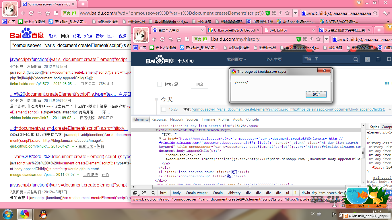Click the notification count 0 badge
The image size is (392, 220).
point(367,59)
